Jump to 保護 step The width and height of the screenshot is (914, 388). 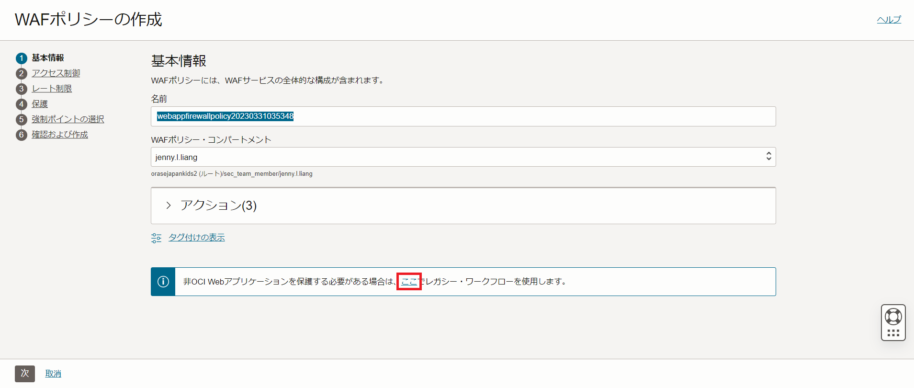coord(40,104)
